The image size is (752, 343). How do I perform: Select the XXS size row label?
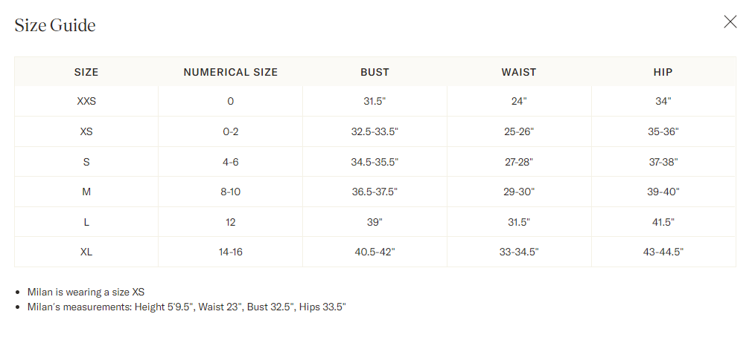(x=86, y=102)
